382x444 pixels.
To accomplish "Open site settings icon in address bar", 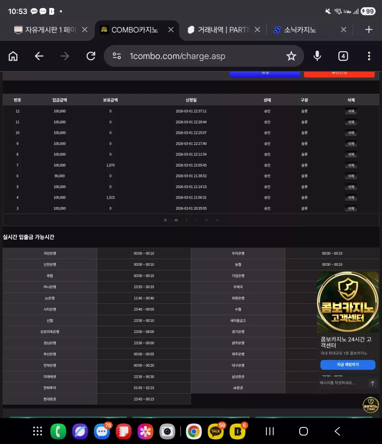I will click(117, 56).
